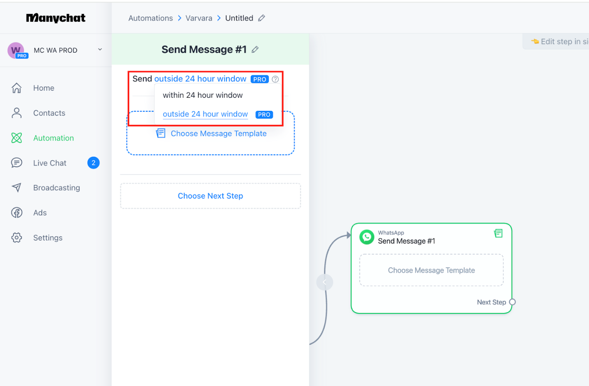Open the Varvara breadcrumb folder
Image resolution: width=589 pixels, height=386 pixels.
click(x=199, y=18)
